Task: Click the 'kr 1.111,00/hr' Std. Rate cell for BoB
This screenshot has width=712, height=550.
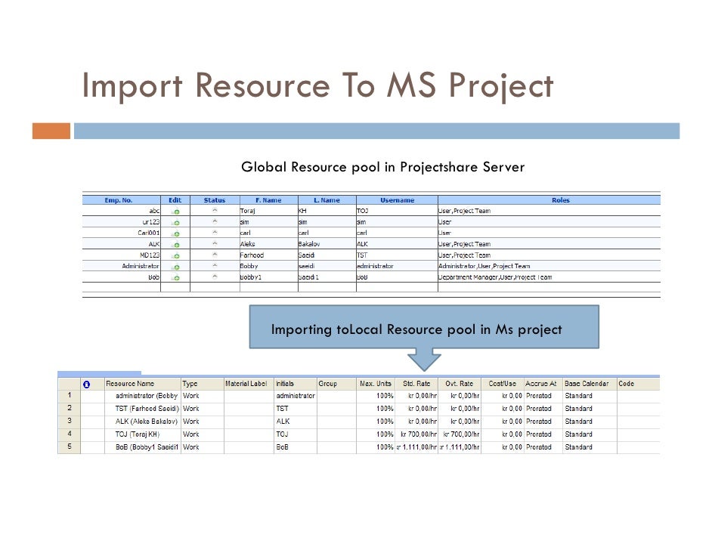Action: (x=416, y=447)
